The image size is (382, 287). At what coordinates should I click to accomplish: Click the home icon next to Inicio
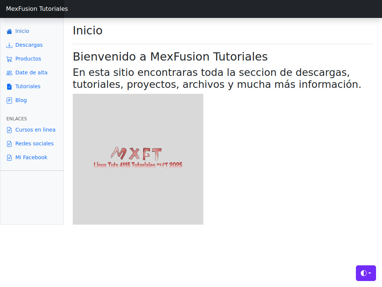click(9, 31)
